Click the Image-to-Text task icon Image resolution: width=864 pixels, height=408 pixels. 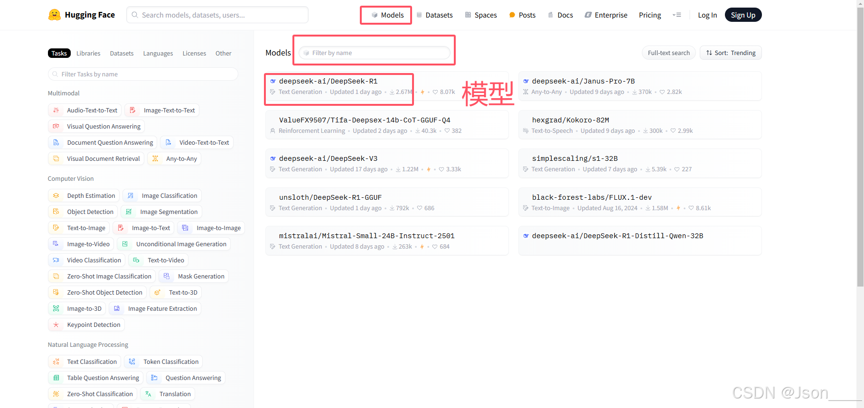121,228
